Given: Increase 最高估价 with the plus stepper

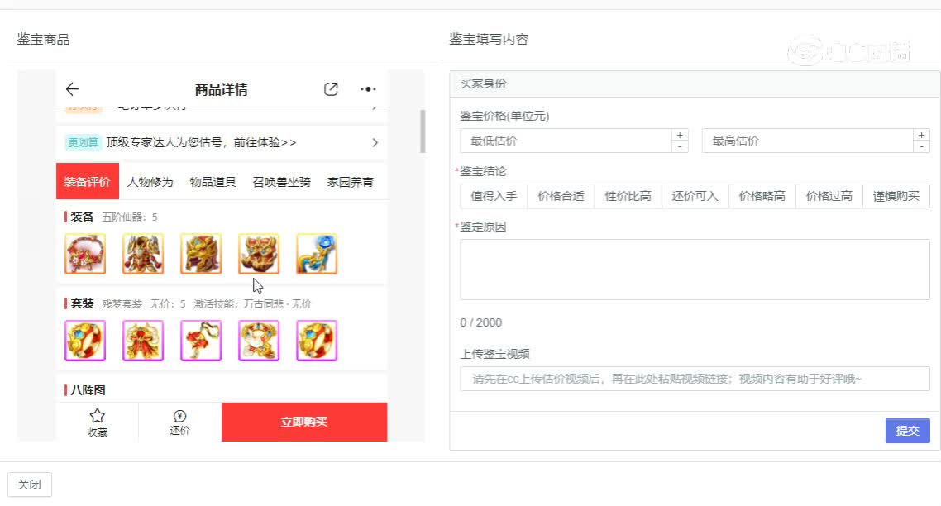Looking at the screenshot, I should click(x=921, y=135).
